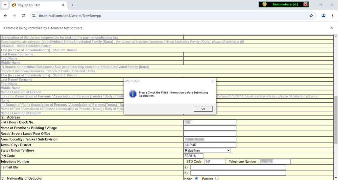
Task: Close the Information dialog with X
Action: point(212,81)
